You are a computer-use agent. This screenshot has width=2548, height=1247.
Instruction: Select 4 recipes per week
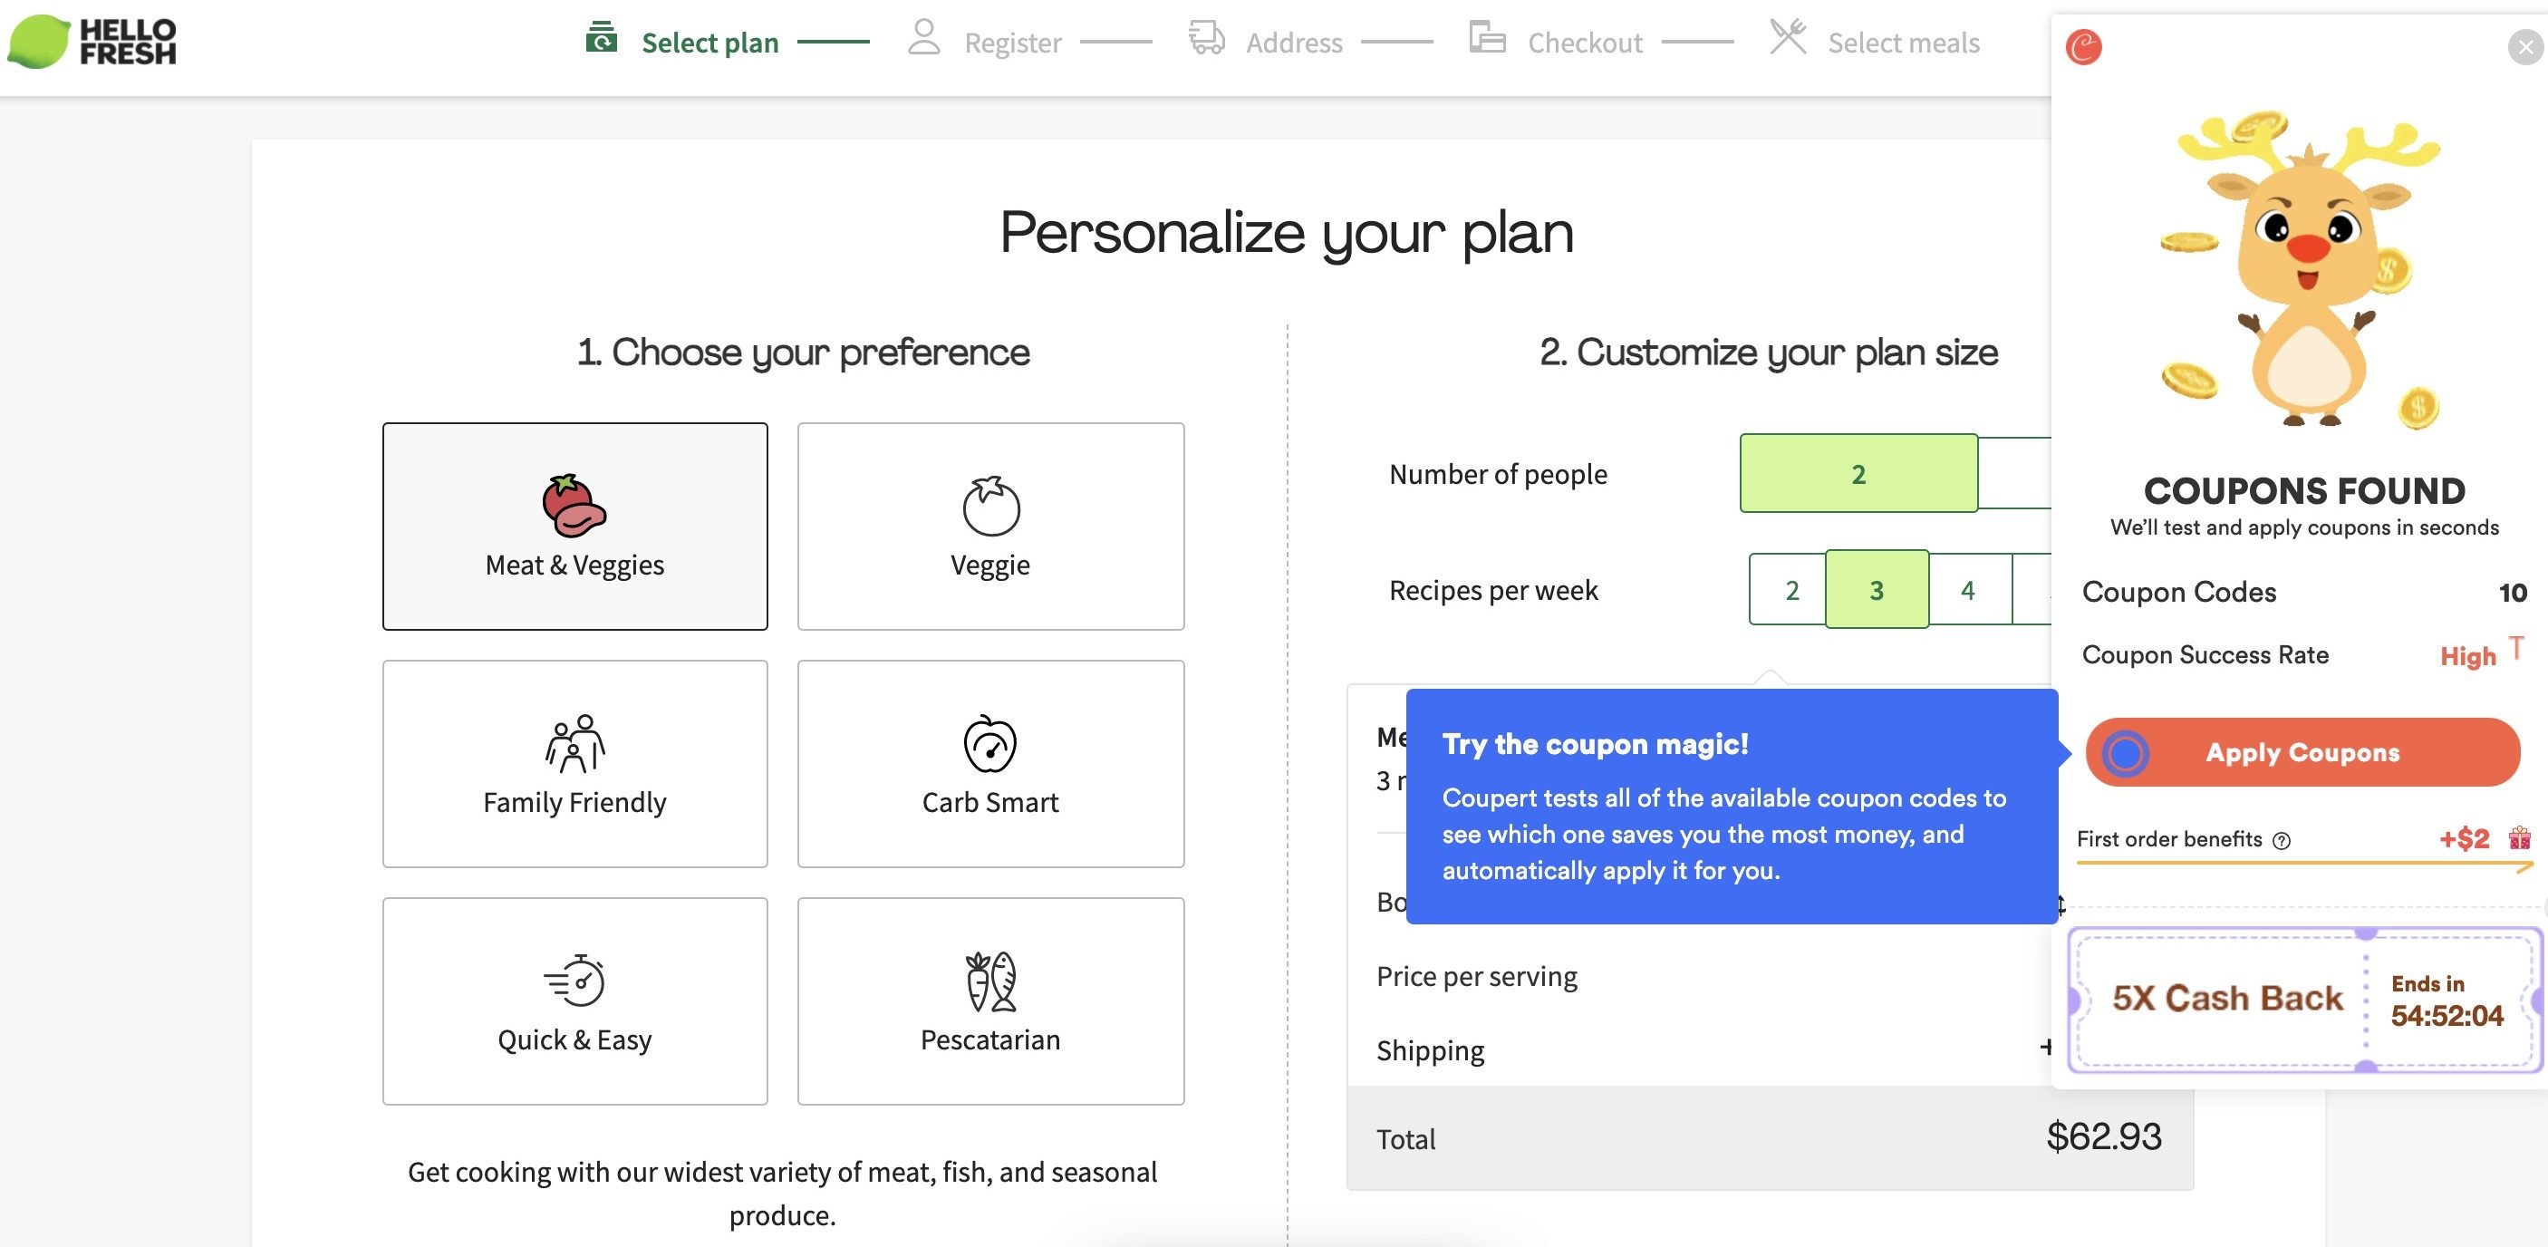[x=1966, y=588]
